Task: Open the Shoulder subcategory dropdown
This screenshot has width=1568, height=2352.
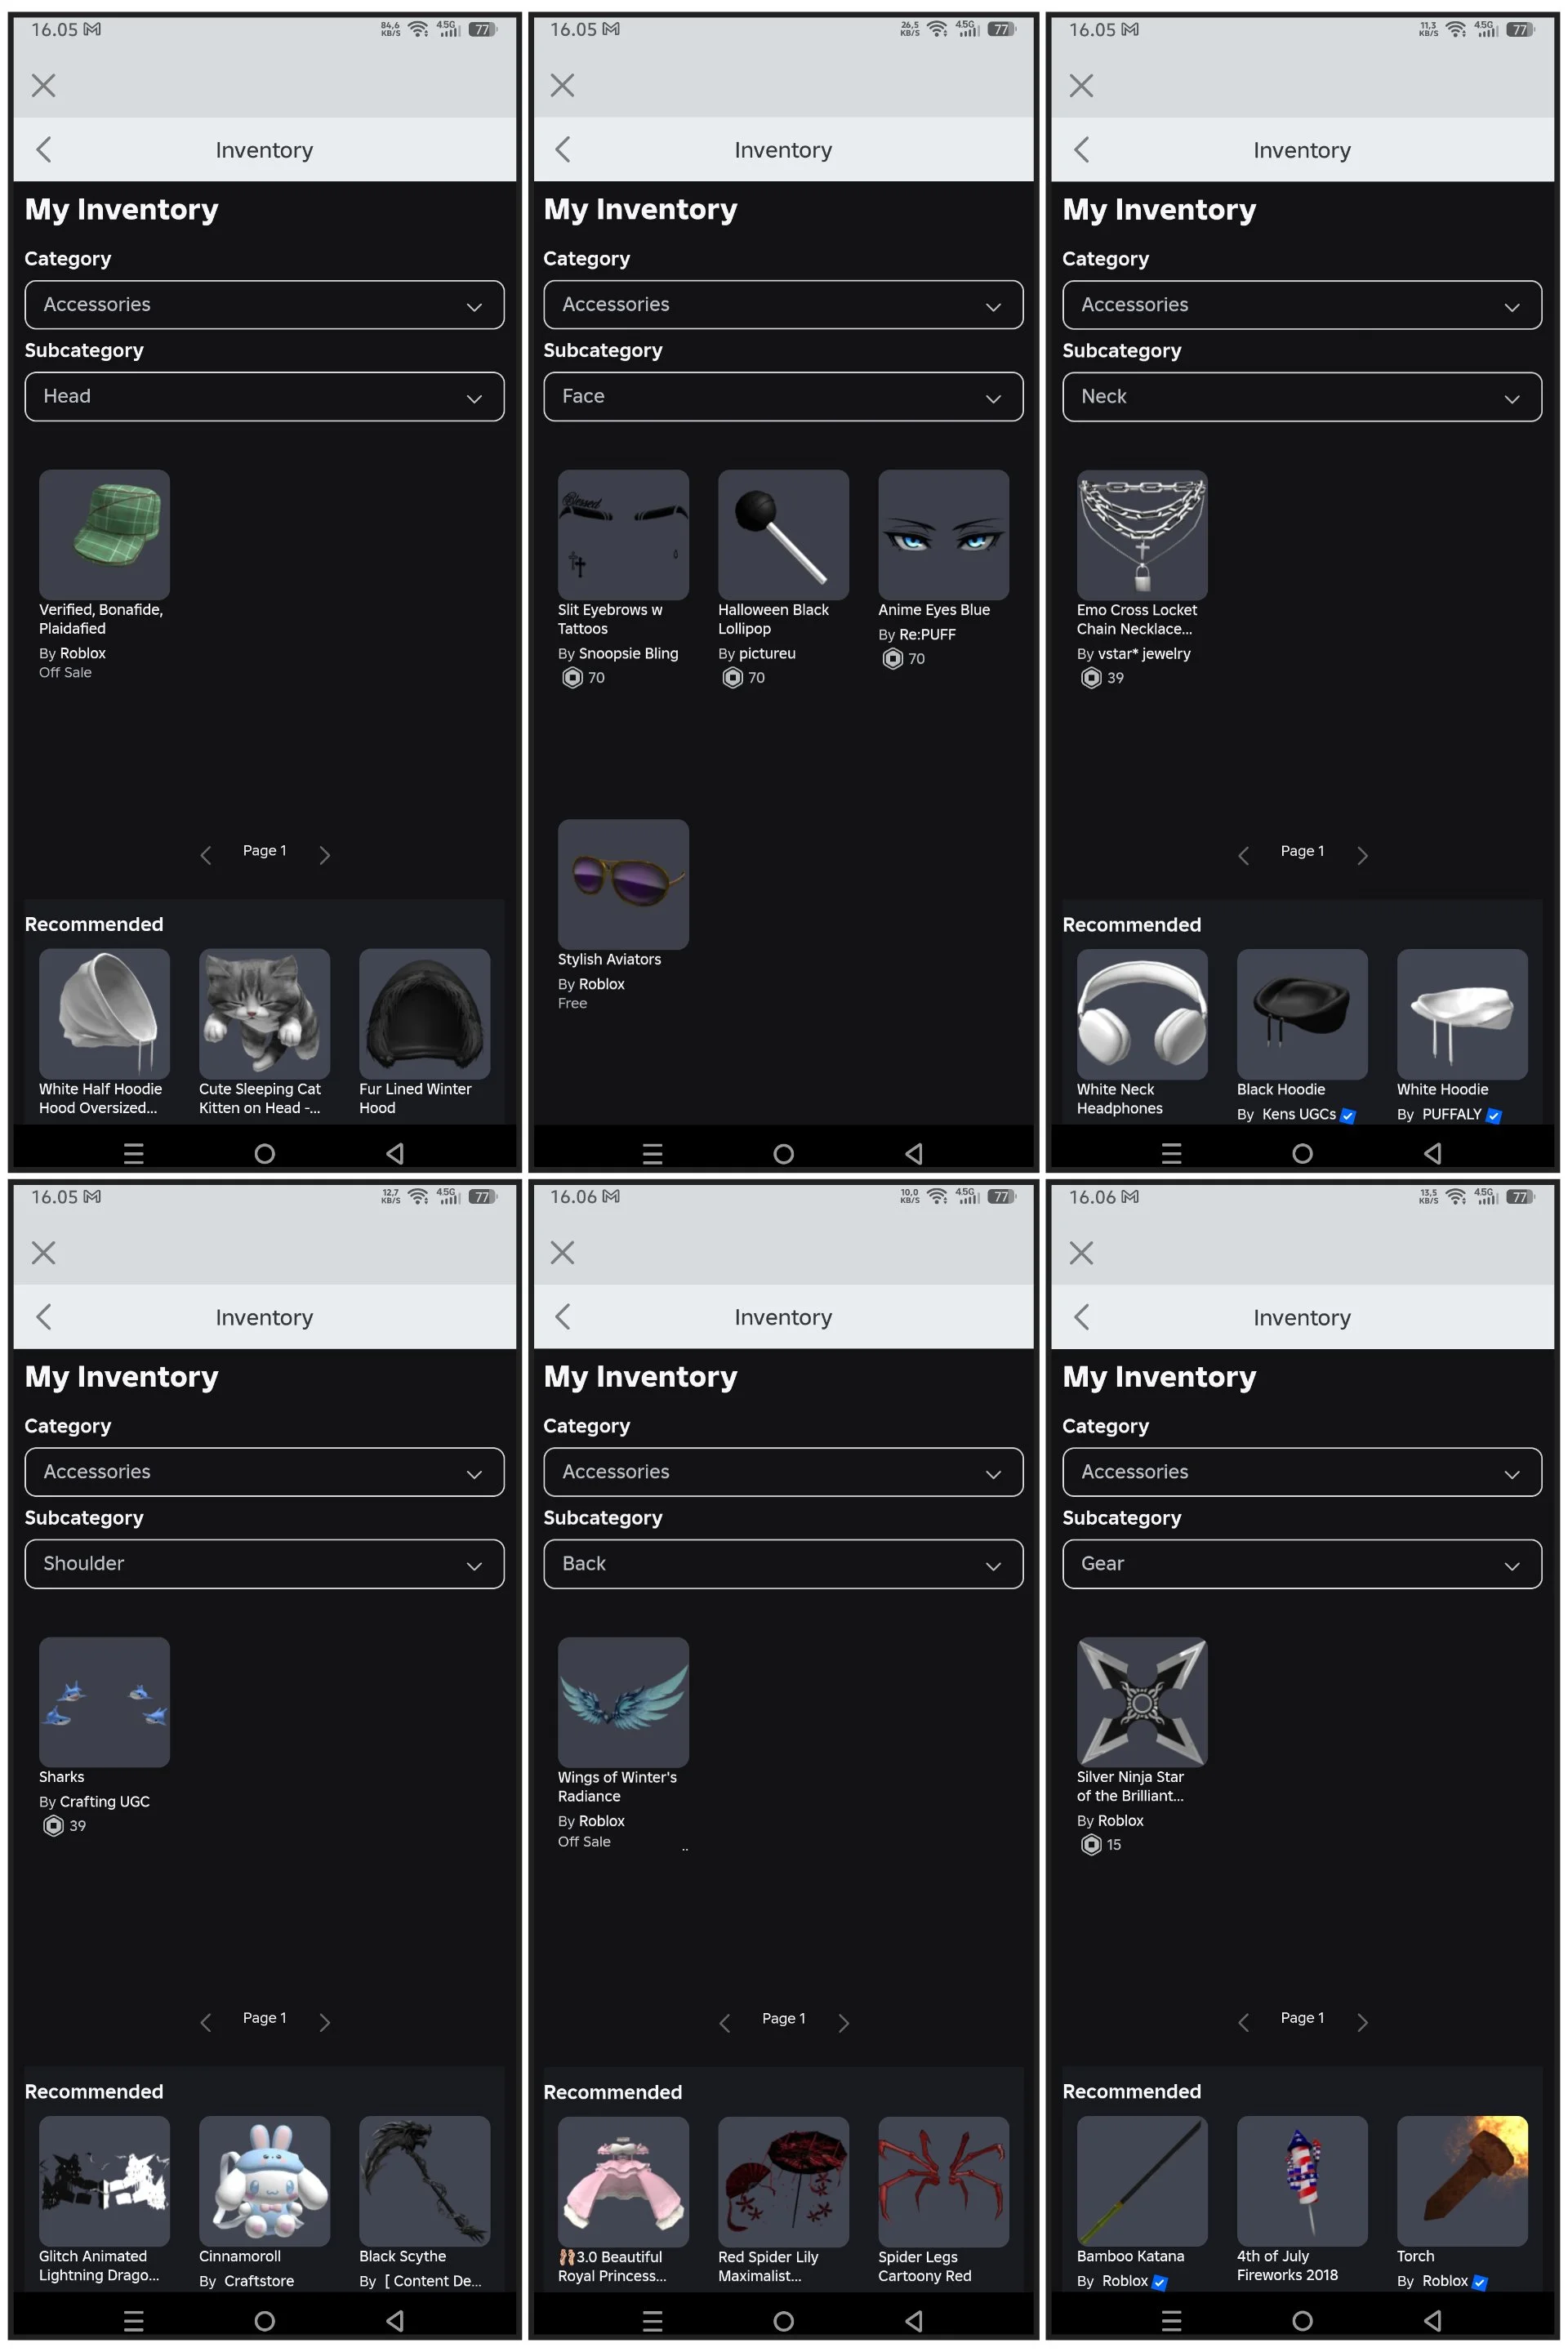Action: (264, 1563)
